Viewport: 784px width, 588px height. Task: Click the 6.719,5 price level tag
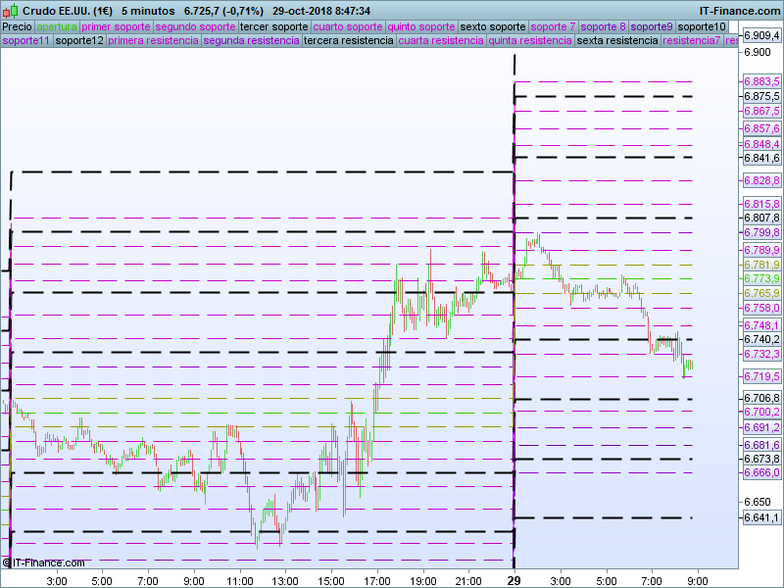pos(761,376)
